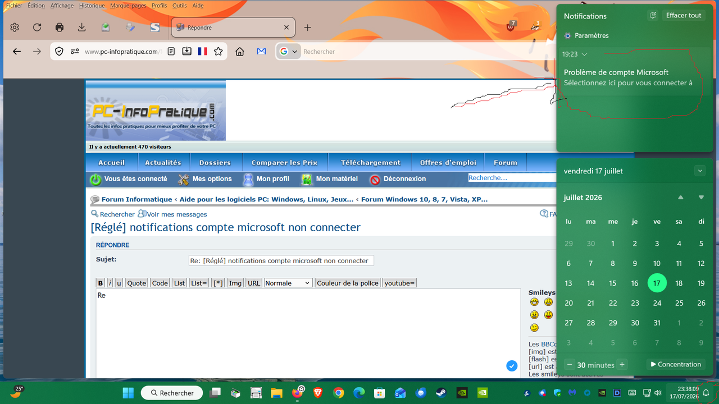Go back with the left arrow button
The image size is (719, 404).
[17, 52]
